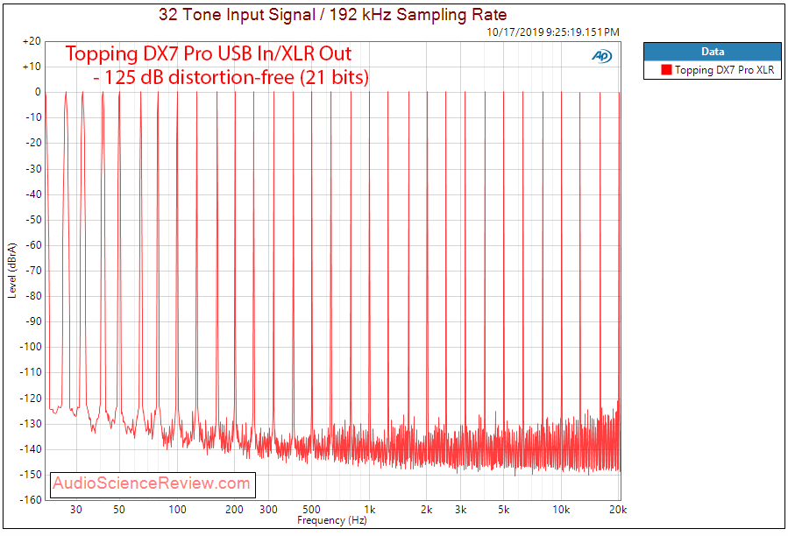Click the 'Level (dBrA)' y-axis label
788x536 pixels.
pyautogui.click(x=12, y=271)
